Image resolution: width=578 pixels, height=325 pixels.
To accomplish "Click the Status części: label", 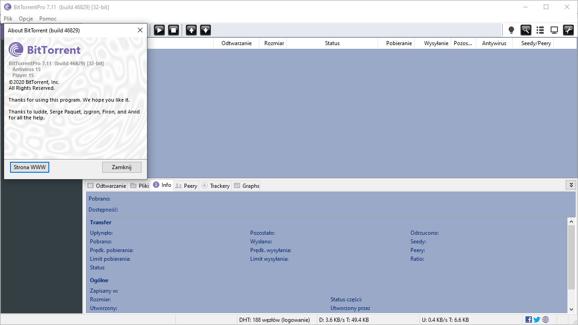I will 347,299.
